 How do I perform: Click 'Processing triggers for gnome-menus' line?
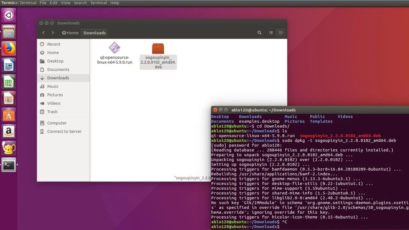point(286,179)
